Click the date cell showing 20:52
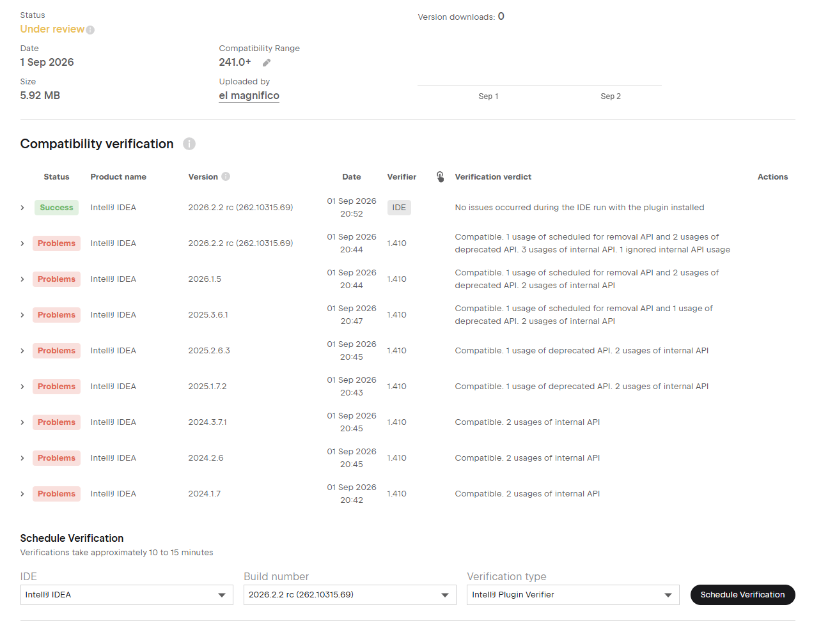Screen dimensions: 821x630 click(x=352, y=208)
